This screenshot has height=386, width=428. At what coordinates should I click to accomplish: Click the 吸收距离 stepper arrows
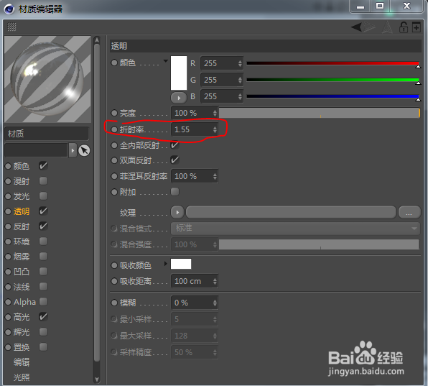pos(215,281)
